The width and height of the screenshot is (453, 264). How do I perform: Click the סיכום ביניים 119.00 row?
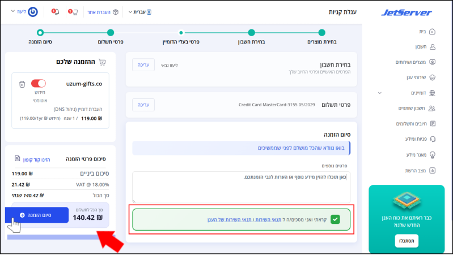60,174
